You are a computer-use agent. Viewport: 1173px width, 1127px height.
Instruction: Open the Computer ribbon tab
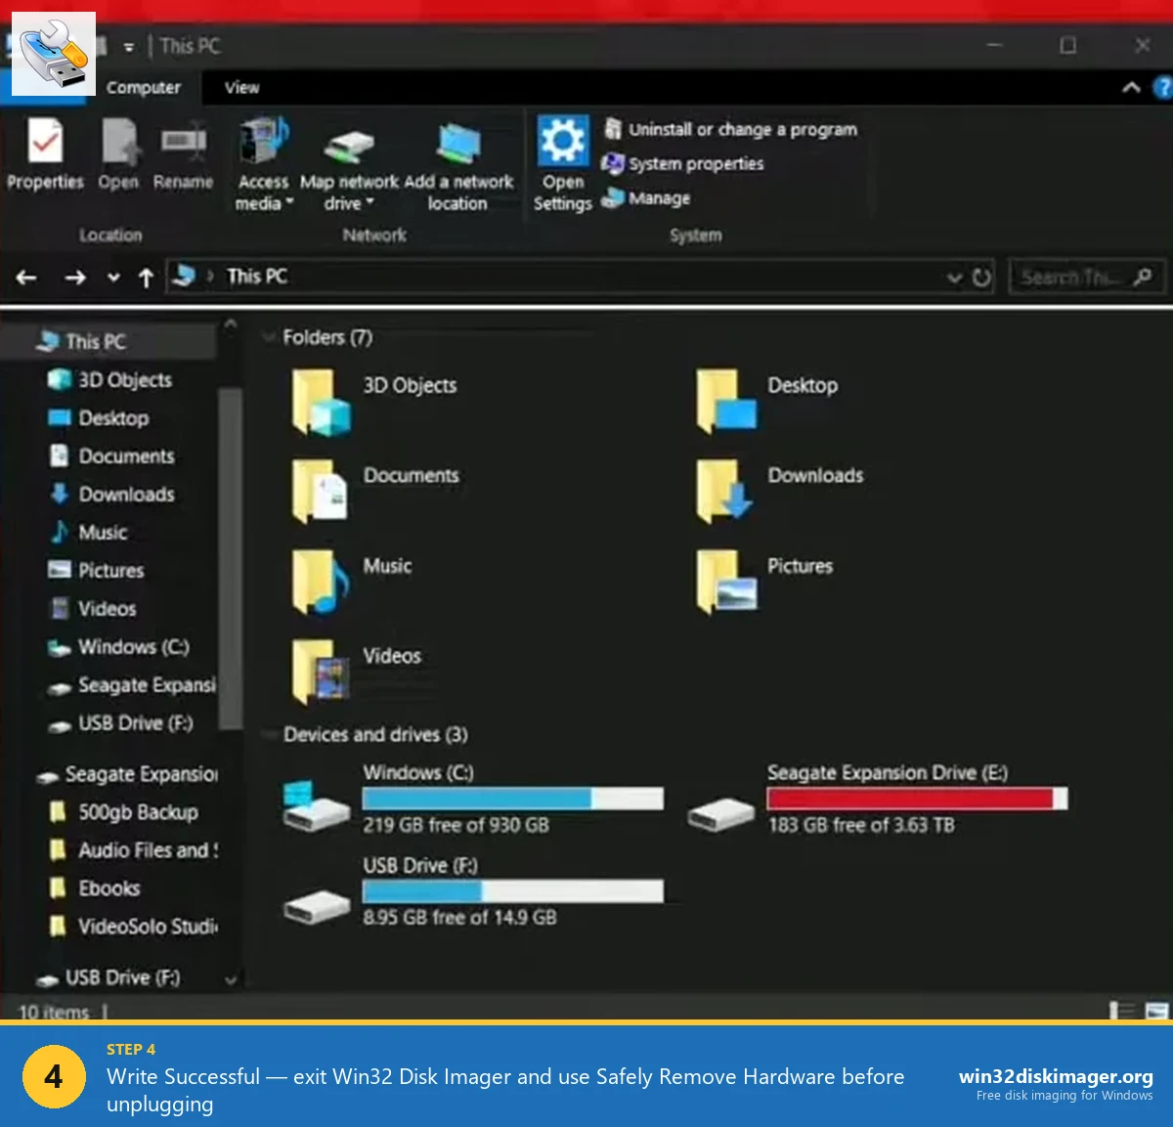click(144, 88)
